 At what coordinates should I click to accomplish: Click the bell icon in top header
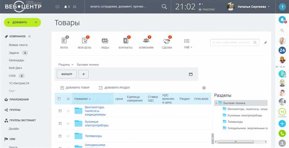pyautogui.click(x=66, y=7)
